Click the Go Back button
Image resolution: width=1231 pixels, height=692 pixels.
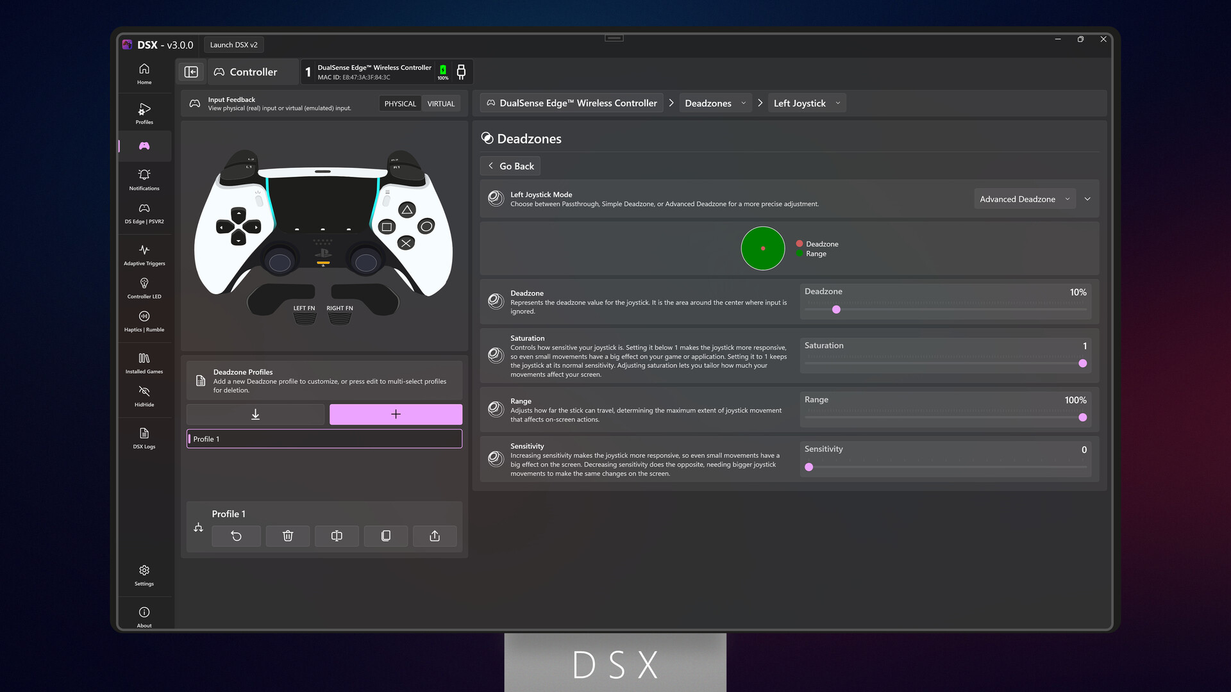510,165
